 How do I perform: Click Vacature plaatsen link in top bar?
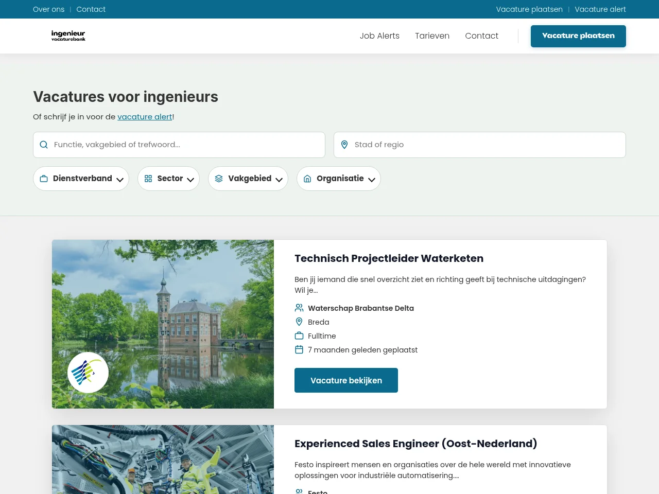529,9
